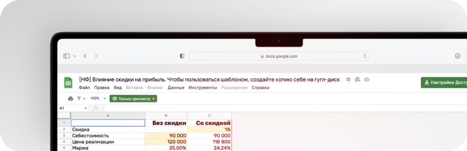The height and width of the screenshot is (151, 467).
Task: Open the Вставка menu
Action: [134, 88]
